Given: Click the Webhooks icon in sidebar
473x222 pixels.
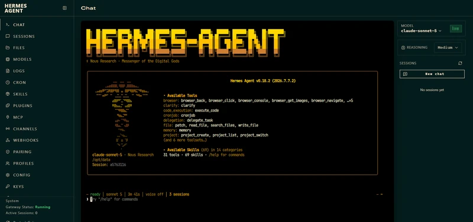Looking at the screenshot, I should (x=8, y=141).
